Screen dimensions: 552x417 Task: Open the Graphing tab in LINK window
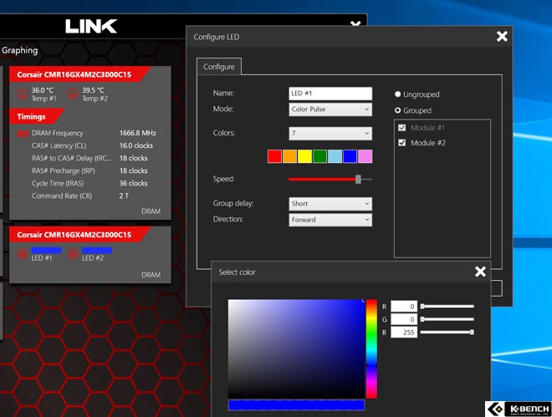20,50
